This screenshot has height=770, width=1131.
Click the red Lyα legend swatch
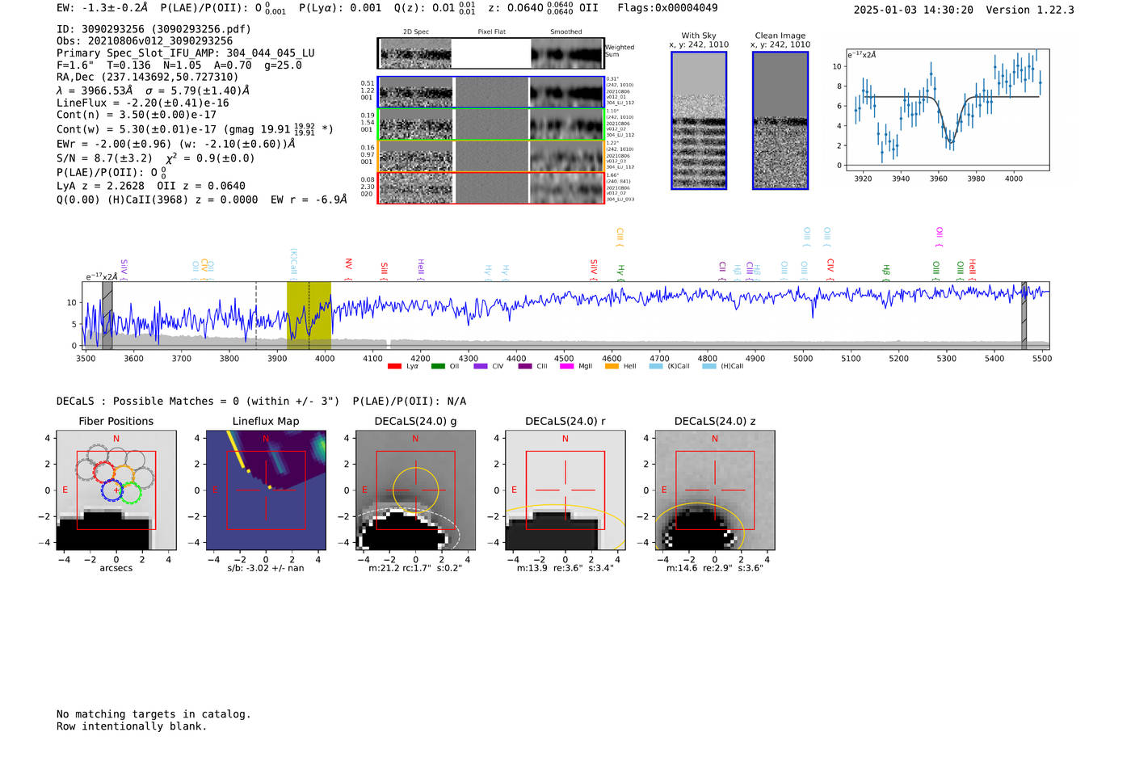point(394,366)
